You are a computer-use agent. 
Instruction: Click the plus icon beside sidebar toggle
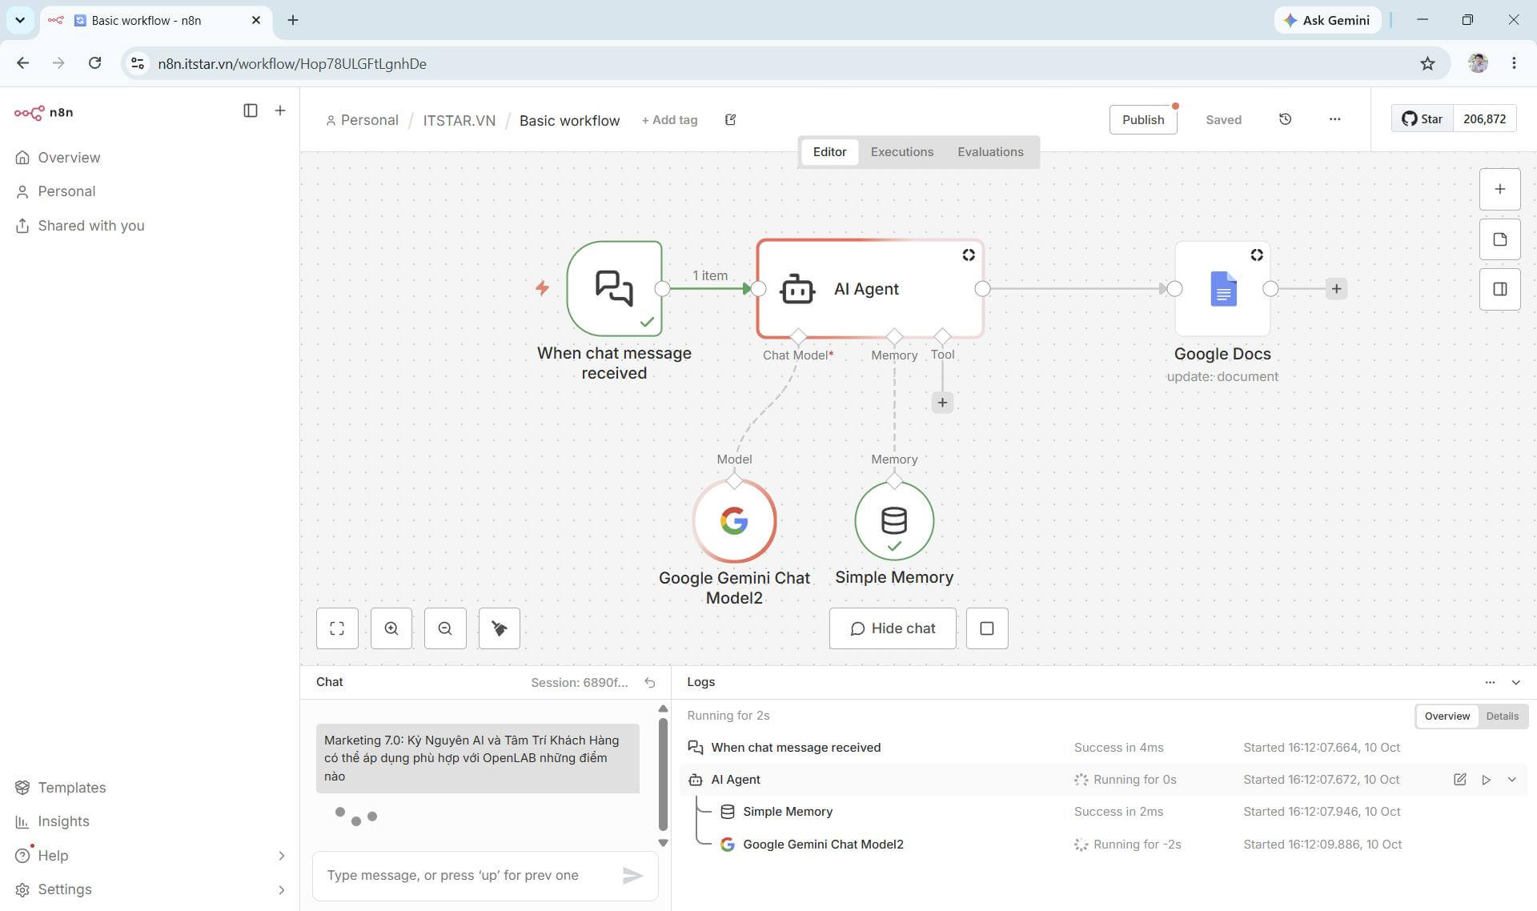click(280, 110)
